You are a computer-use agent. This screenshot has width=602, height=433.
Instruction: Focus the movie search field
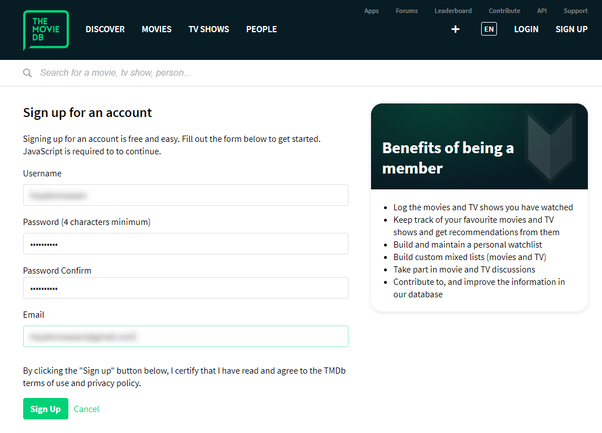[226, 73]
